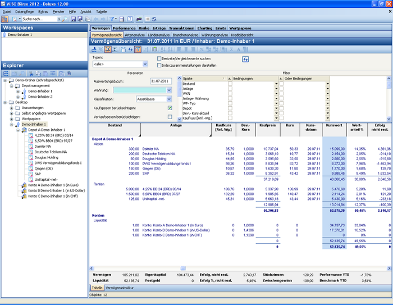
Task: Open Bedingungen dropdown for Bestand row
Action: coord(276,84)
